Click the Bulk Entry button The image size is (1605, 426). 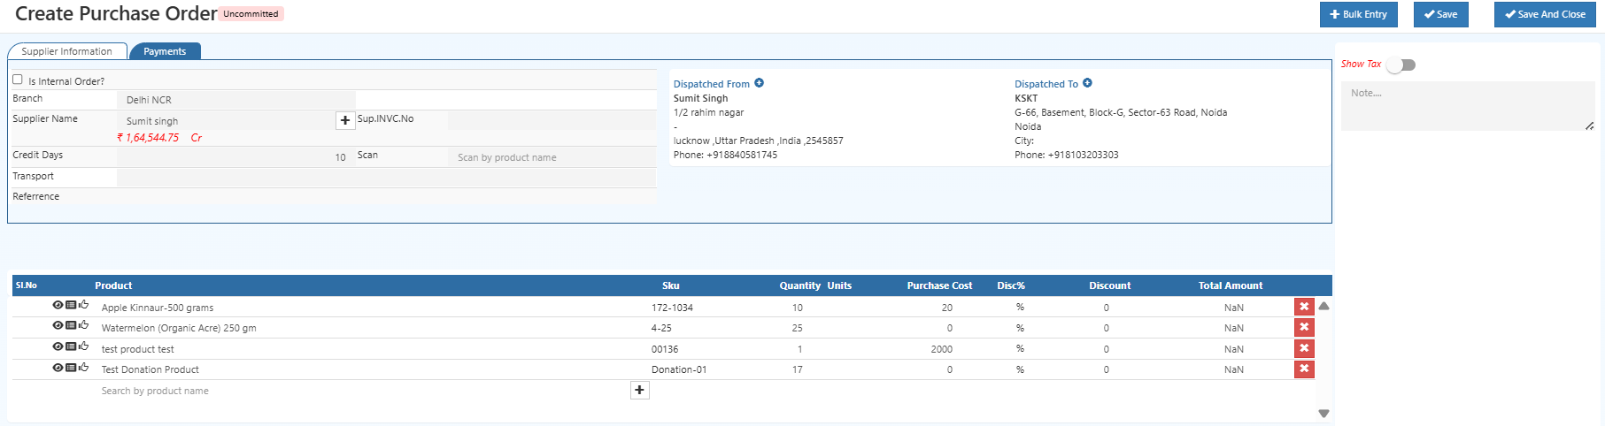click(x=1359, y=14)
